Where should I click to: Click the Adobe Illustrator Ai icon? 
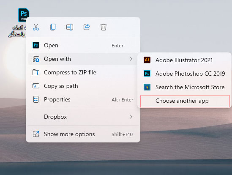coord(147,60)
